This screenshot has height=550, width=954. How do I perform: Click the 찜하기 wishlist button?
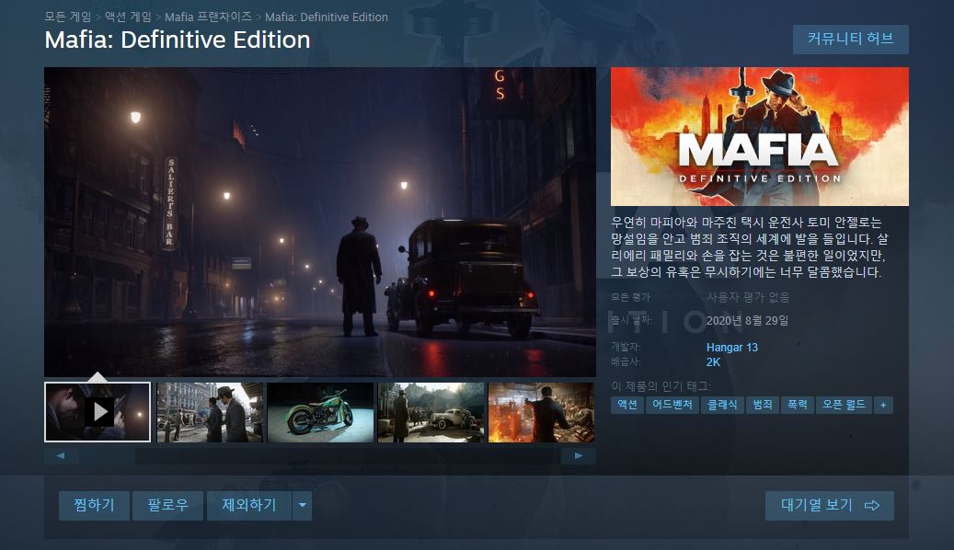(x=95, y=506)
